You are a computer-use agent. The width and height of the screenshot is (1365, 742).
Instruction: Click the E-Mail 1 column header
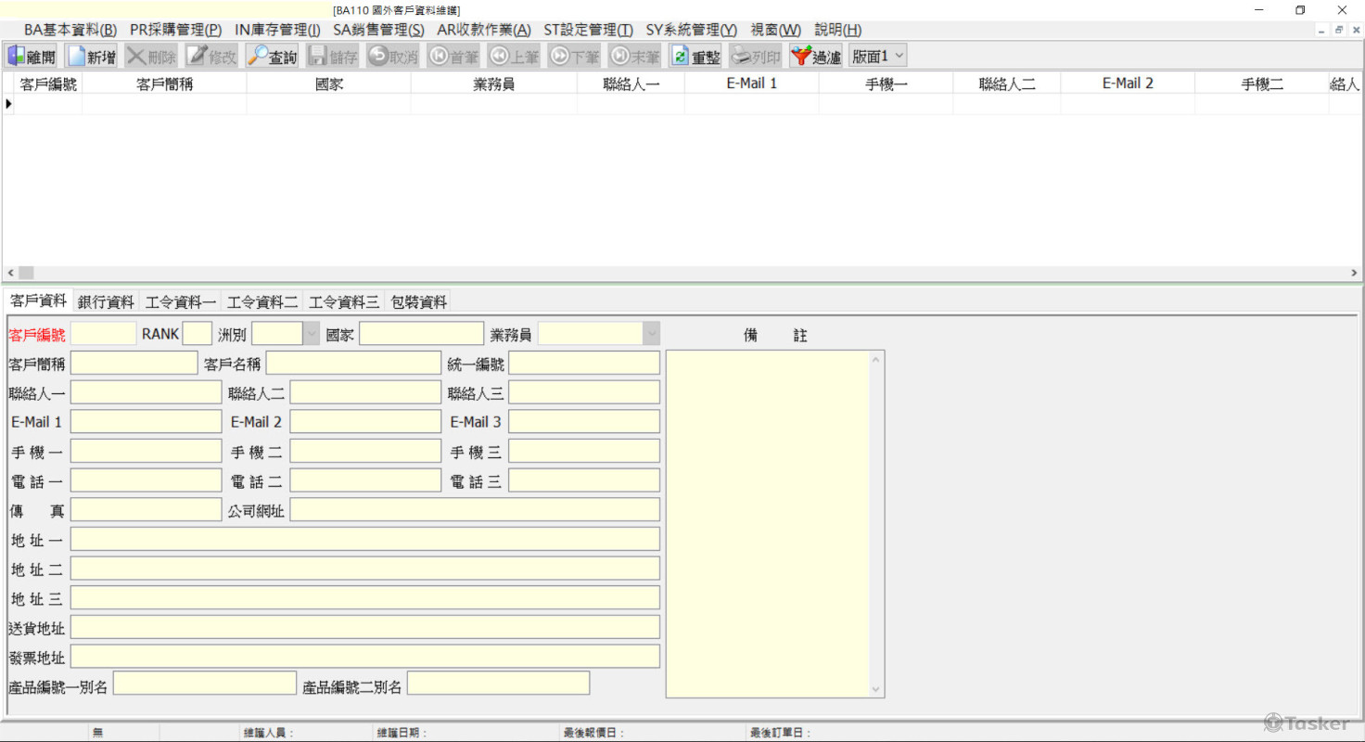(x=751, y=83)
